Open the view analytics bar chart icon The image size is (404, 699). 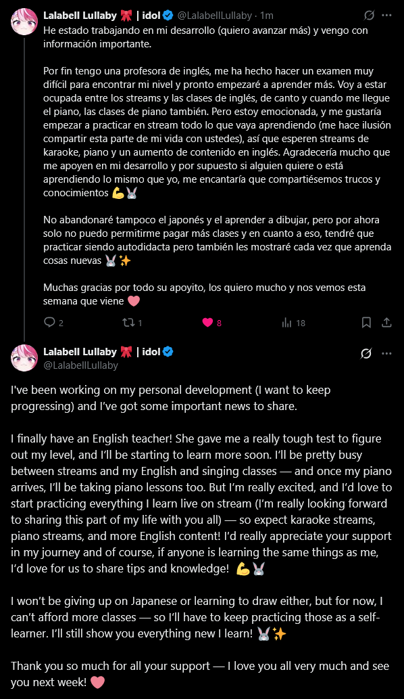[x=286, y=322]
